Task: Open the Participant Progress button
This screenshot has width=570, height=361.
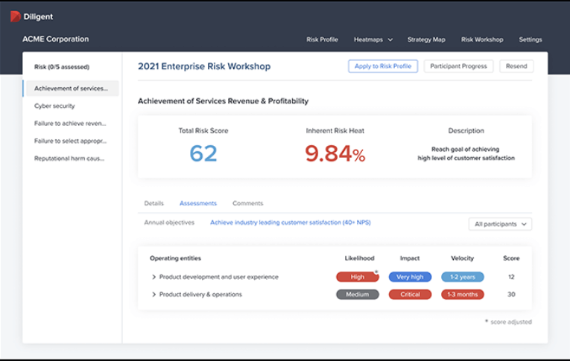Action: pos(458,66)
